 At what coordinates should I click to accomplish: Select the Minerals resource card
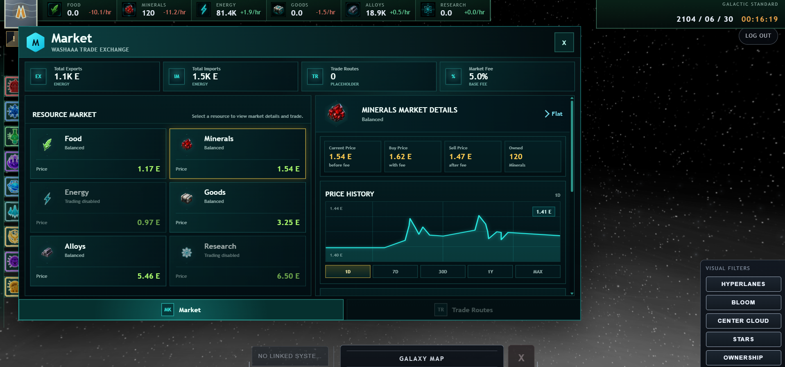click(x=238, y=153)
